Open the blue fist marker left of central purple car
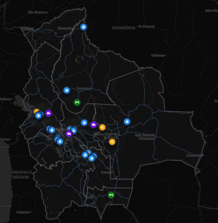The image size is (218, 223). pos(84,123)
